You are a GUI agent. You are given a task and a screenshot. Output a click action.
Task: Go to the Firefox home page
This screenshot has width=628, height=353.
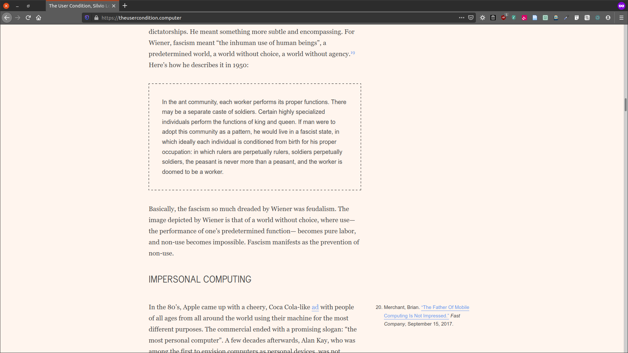(39, 18)
